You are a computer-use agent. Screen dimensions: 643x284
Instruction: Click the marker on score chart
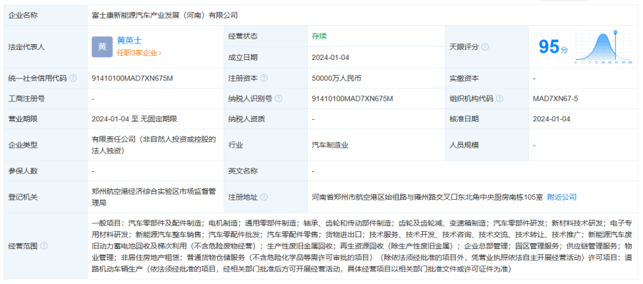click(x=616, y=31)
